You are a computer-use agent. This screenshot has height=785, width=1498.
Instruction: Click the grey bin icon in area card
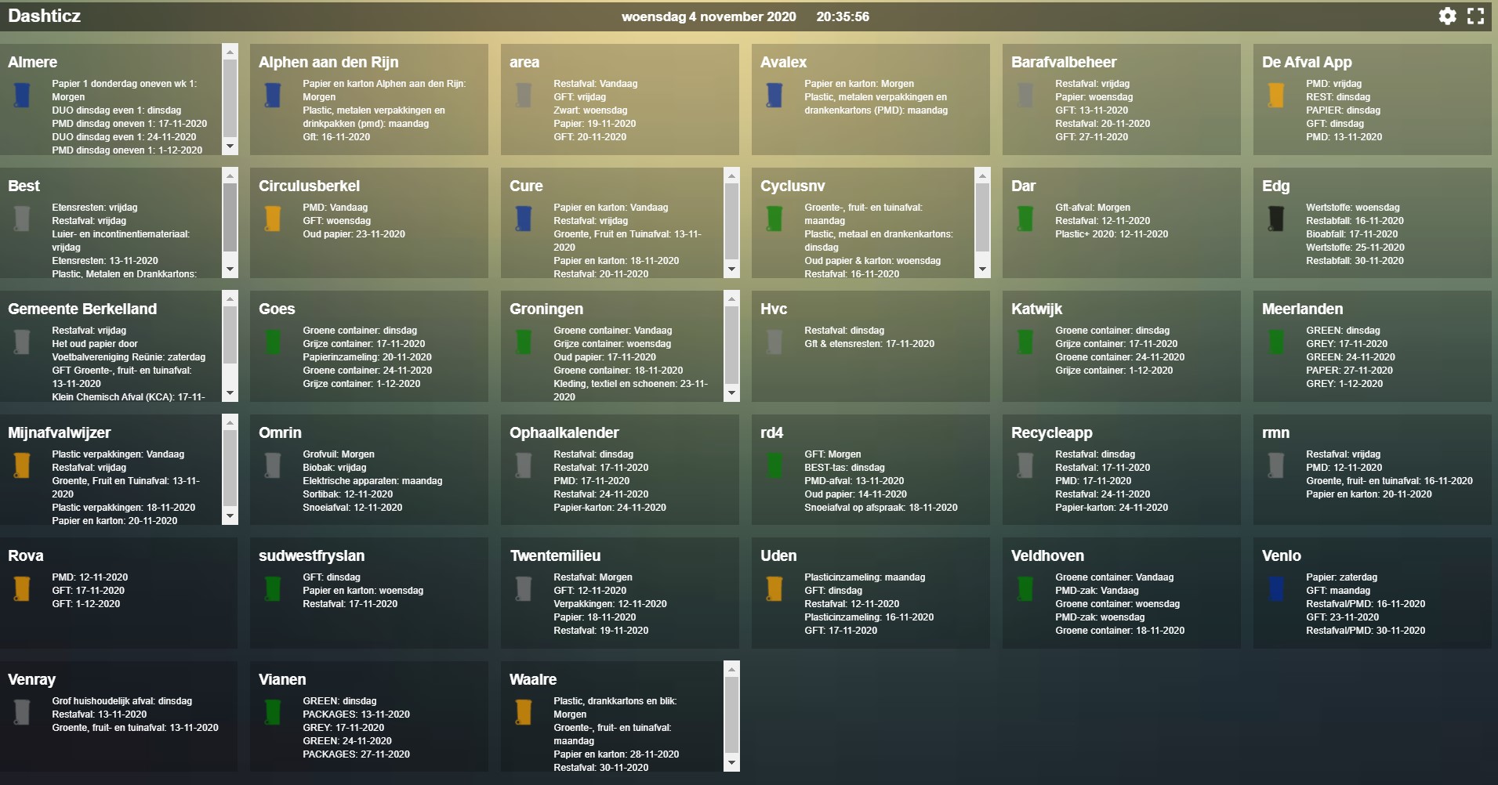click(524, 95)
